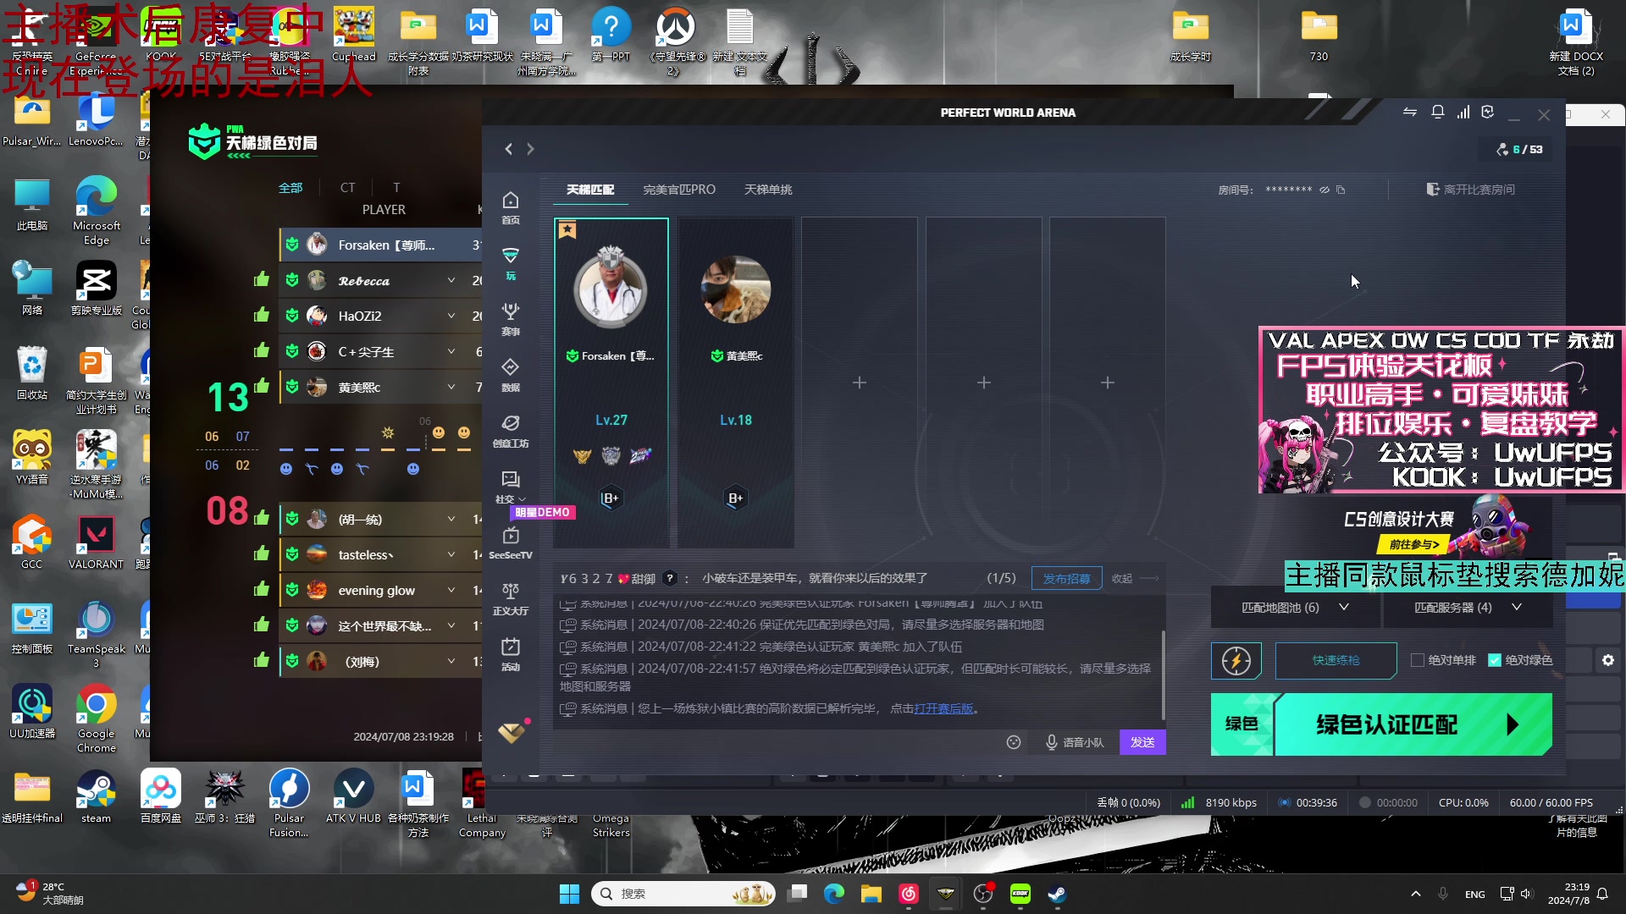
Task: Open the emoji picker in chat
Action: click(x=1014, y=742)
